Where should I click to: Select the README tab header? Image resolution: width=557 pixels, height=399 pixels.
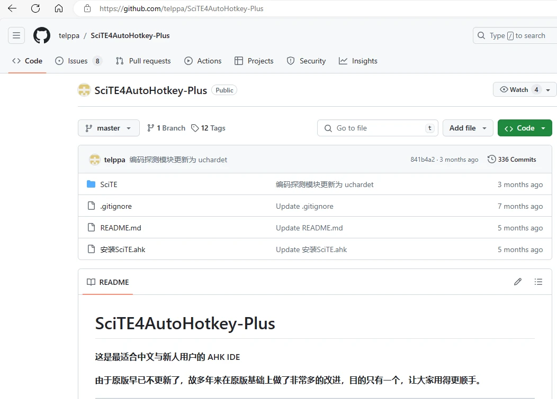pos(107,282)
